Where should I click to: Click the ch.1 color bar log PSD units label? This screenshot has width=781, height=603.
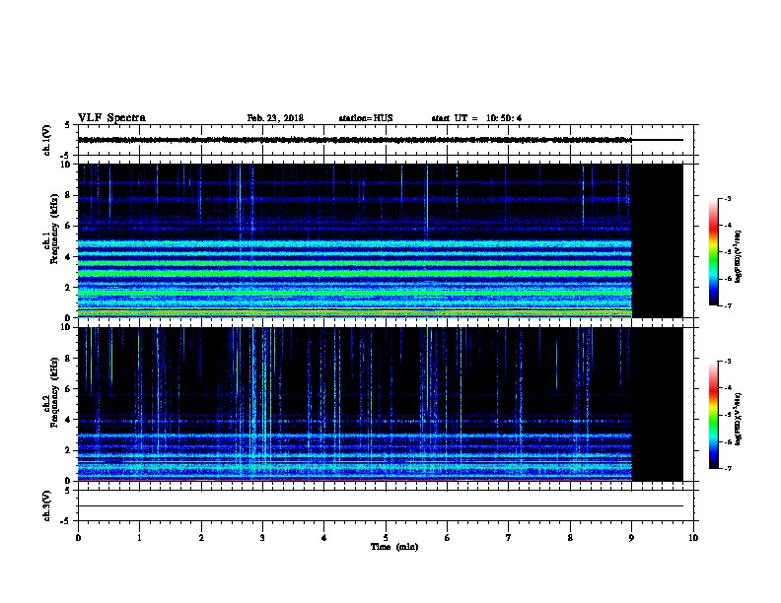point(739,256)
